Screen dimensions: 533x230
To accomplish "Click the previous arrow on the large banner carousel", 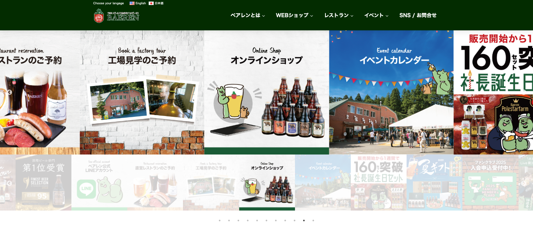I will pyautogui.click(x=9, y=92).
